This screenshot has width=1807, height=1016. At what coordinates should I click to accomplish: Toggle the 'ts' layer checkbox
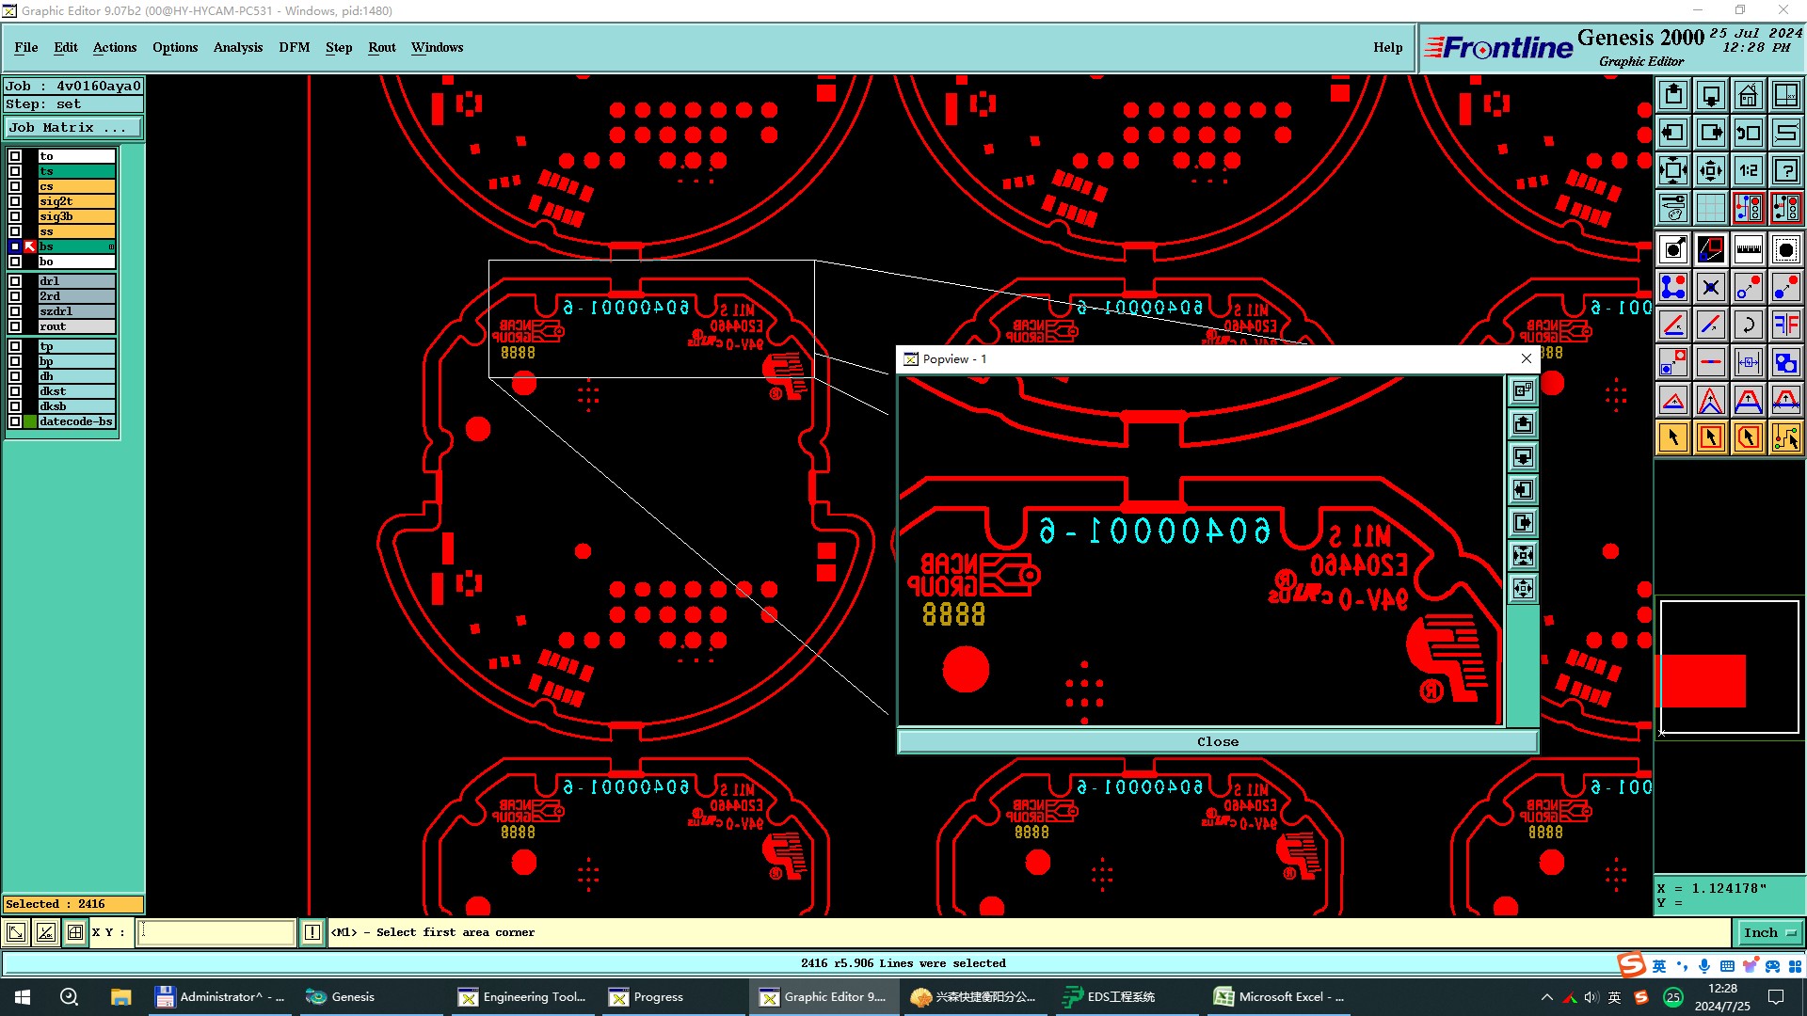(x=15, y=171)
